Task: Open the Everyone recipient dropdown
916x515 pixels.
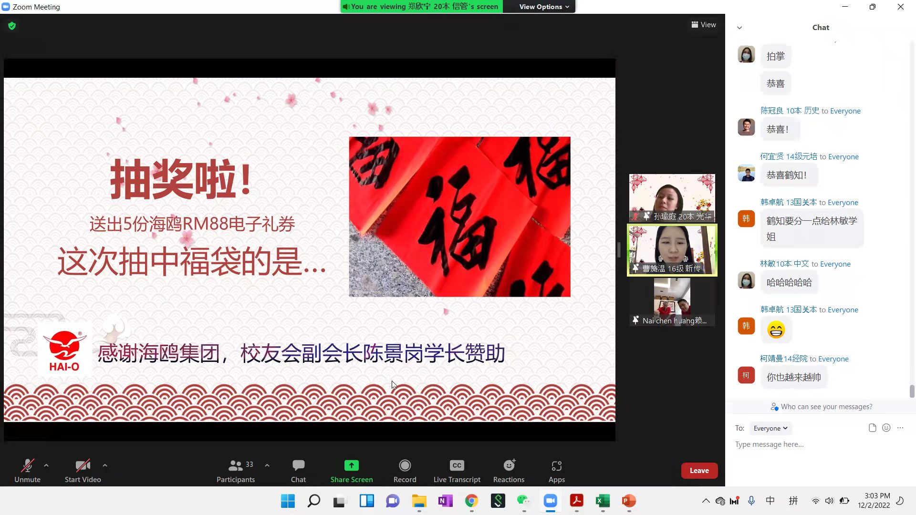Action: [770, 428]
